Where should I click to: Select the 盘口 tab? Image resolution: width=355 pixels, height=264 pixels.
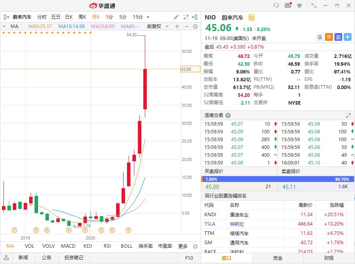coord(226,258)
